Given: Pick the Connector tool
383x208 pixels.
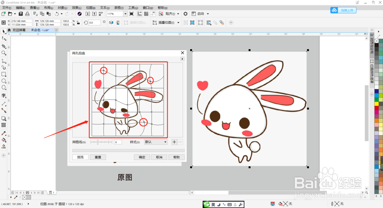Looking at the screenshot, I should [x=4, y=110].
